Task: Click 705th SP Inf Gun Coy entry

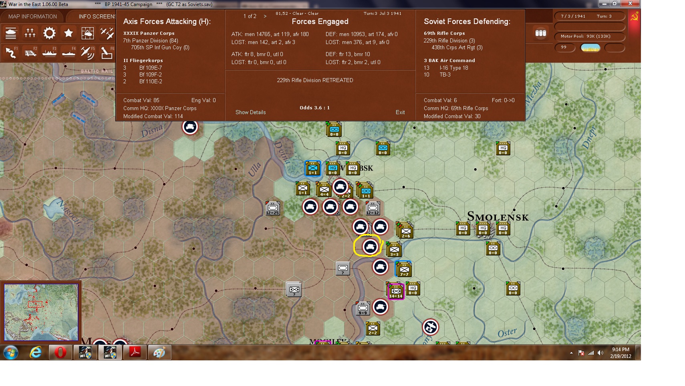Action: pos(160,47)
